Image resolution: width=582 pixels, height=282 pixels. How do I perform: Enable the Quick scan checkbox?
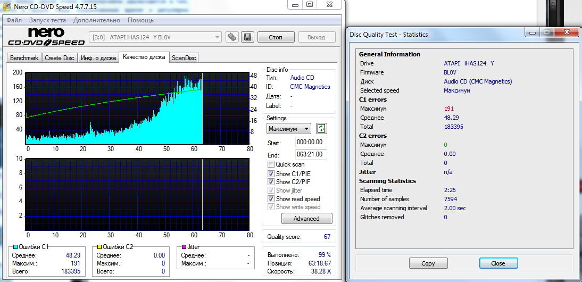tap(271, 164)
